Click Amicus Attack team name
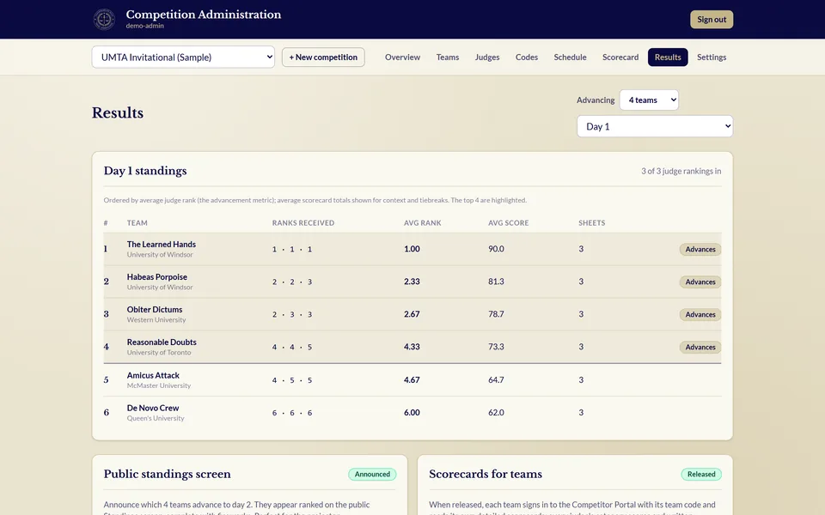The image size is (825, 515). (x=153, y=375)
